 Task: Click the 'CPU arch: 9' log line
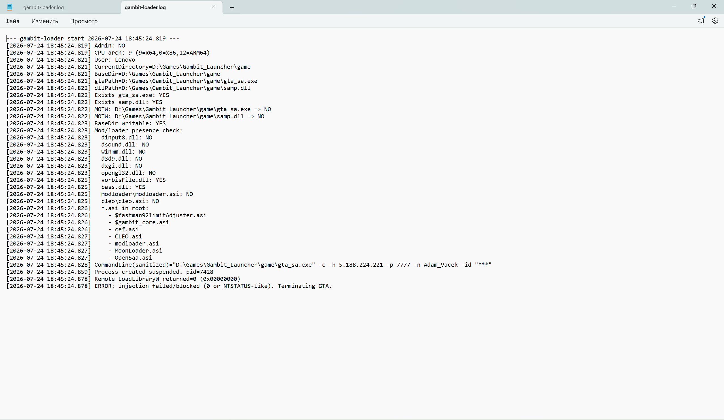pos(108,53)
